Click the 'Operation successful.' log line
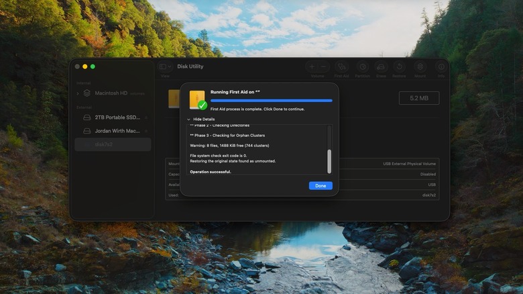 tap(210, 172)
